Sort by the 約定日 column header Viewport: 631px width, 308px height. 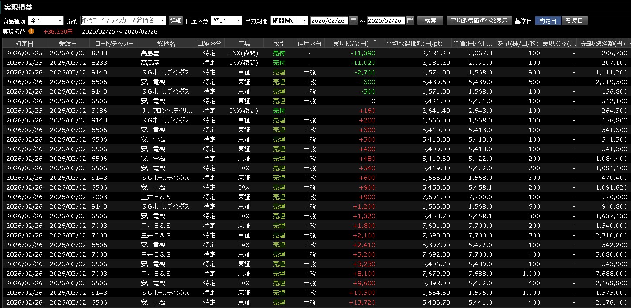(24, 44)
